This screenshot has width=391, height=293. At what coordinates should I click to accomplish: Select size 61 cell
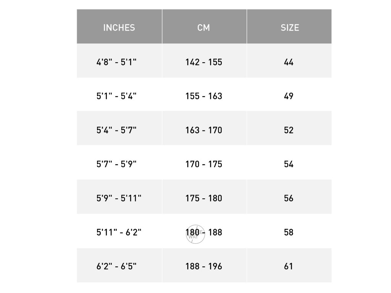click(289, 266)
